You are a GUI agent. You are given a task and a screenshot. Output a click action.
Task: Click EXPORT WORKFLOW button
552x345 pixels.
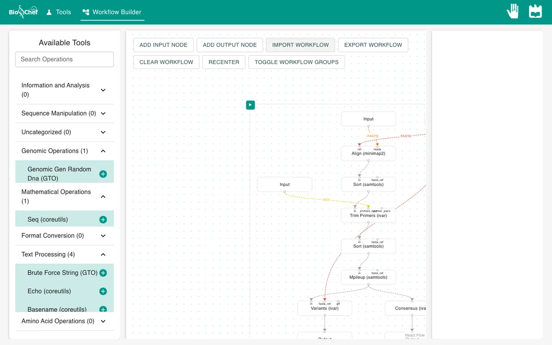point(373,45)
